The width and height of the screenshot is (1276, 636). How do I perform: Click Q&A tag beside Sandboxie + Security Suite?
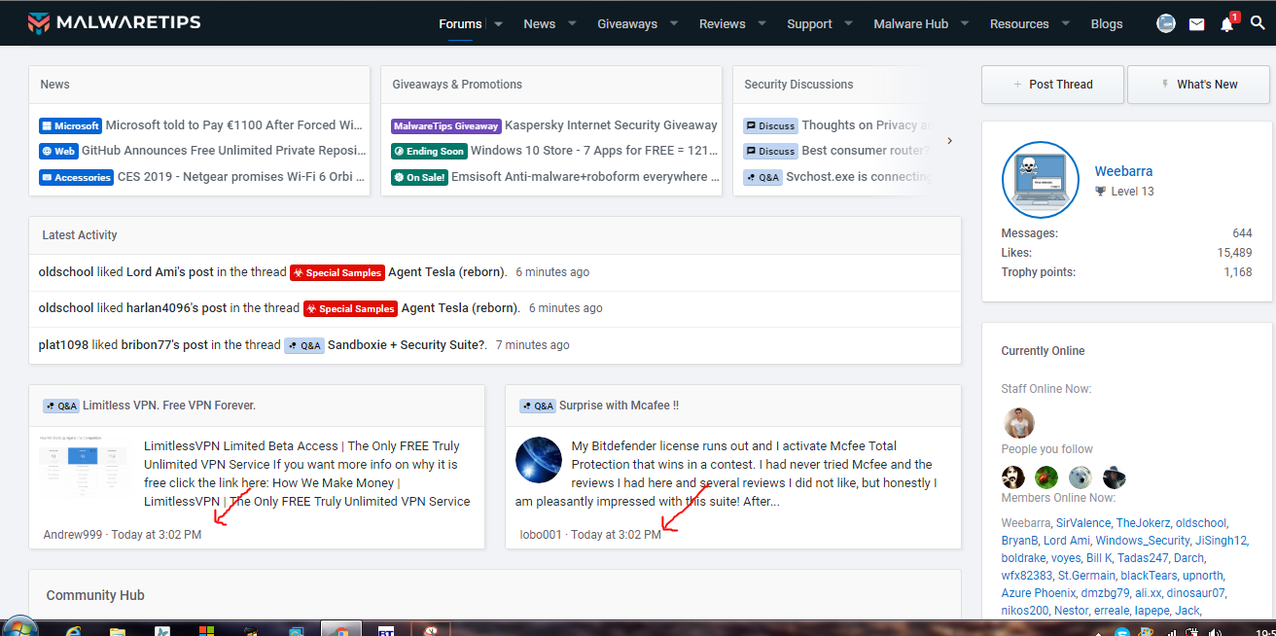(304, 345)
